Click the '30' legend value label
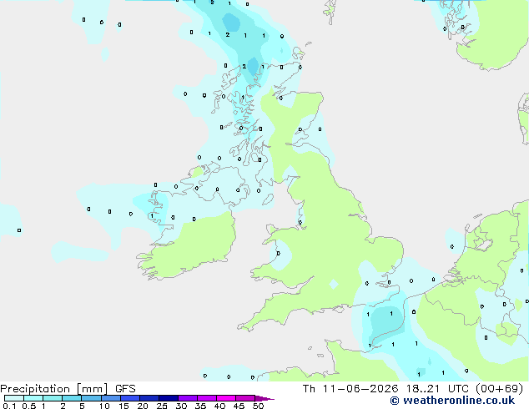Image resolution: width=529 pixels, height=409 pixels. point(181,406)
